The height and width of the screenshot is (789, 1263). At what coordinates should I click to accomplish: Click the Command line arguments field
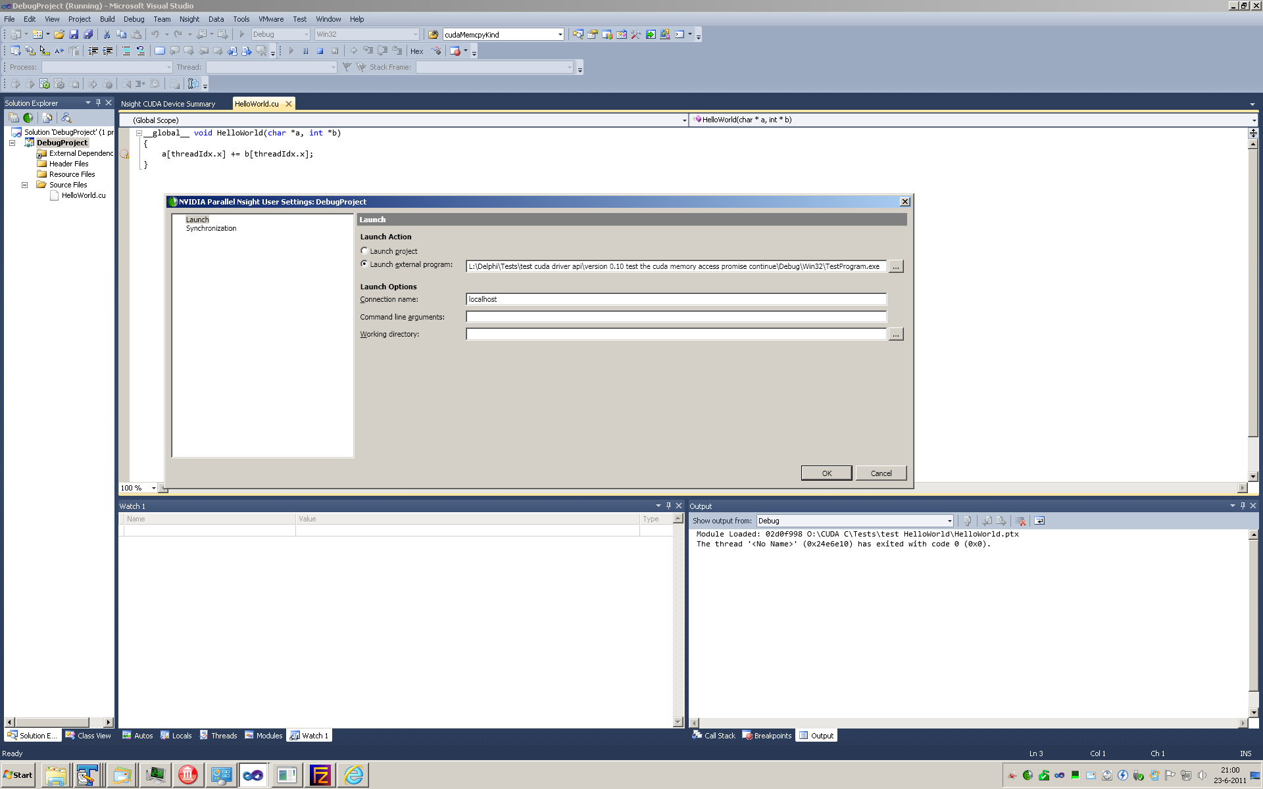click(x=676, y=317)
